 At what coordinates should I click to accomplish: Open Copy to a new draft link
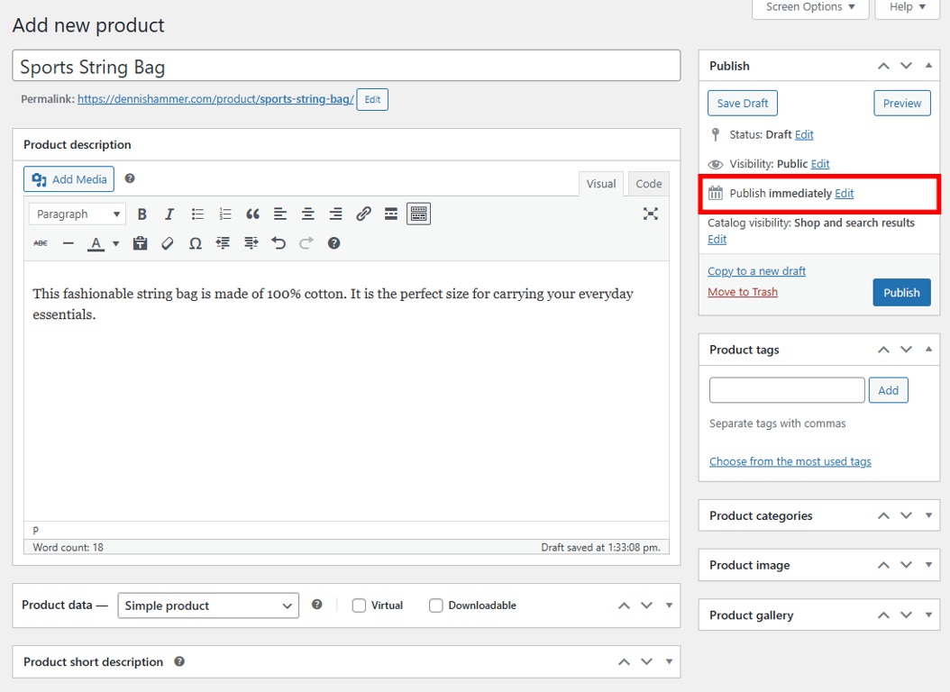click(x=756, y=270)
